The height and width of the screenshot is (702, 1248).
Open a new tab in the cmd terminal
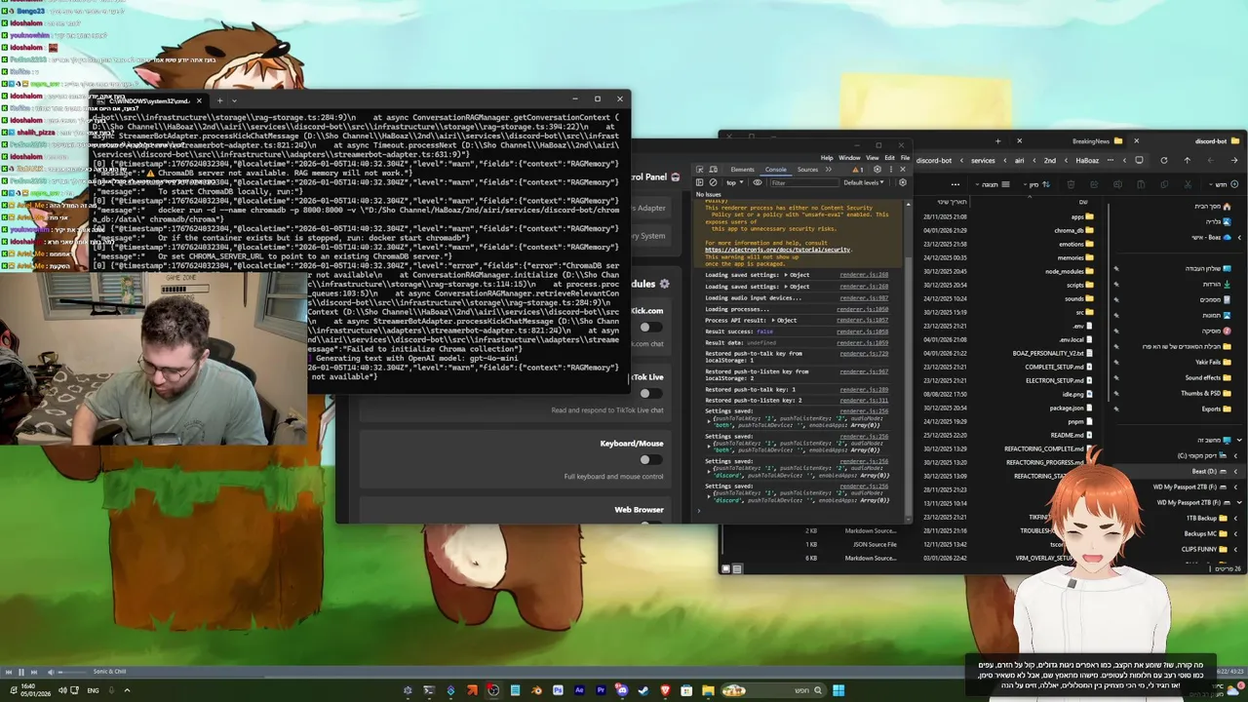coord(219,100)
